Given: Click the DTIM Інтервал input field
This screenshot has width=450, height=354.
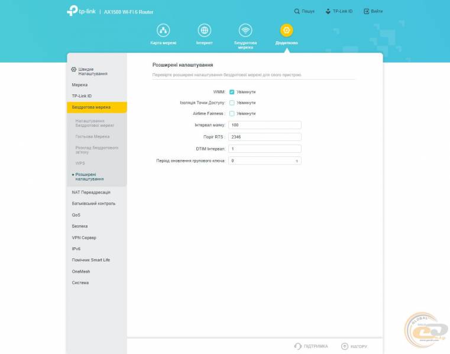Looking at the screenshot, I should [264, 149].
